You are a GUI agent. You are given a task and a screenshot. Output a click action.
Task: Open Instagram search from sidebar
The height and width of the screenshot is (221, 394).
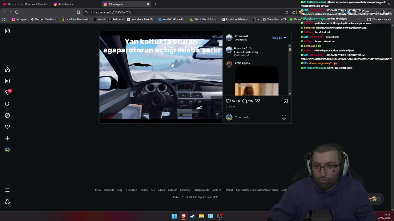point(7,104)
